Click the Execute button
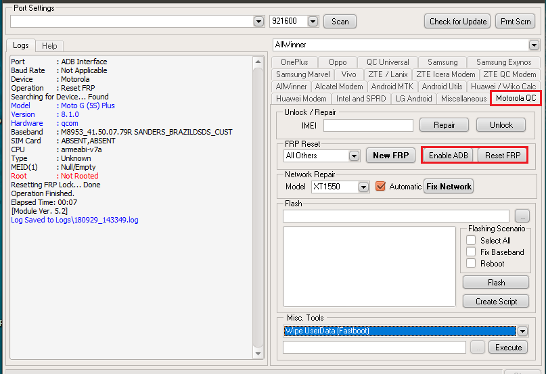 pyautogui.click(x=508, y=348)
